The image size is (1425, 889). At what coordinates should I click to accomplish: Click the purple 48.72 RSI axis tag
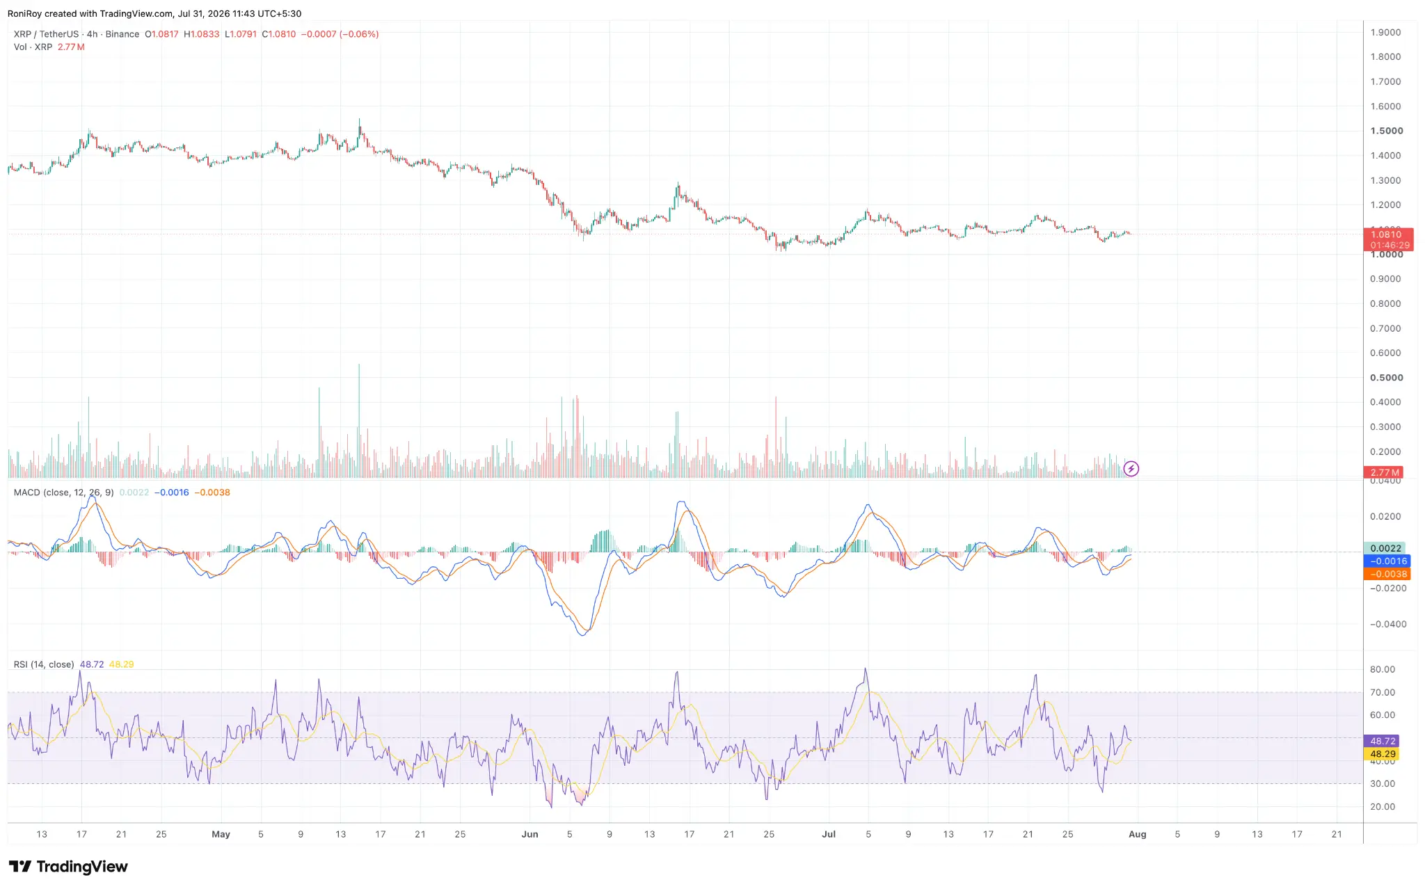pos(1383,741)
